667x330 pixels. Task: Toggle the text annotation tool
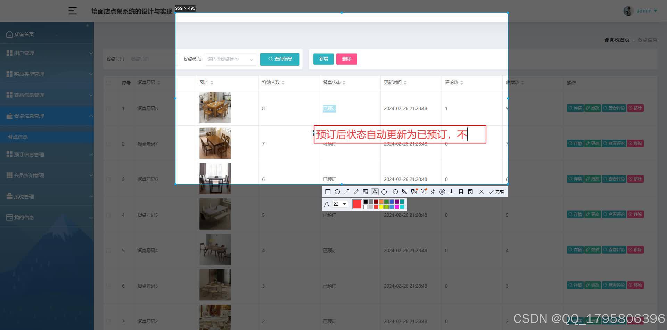click(374, 192)
